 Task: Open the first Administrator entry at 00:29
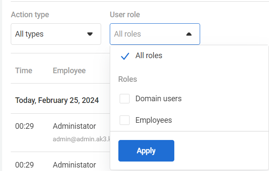(74, 126)
